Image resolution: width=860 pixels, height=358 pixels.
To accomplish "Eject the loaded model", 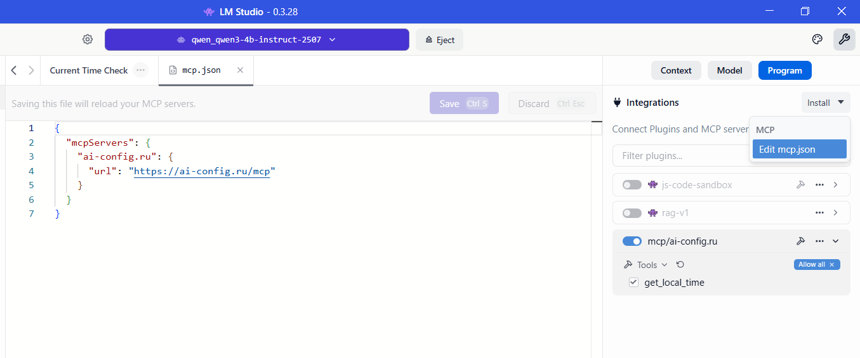I will (x=439, y=39).
